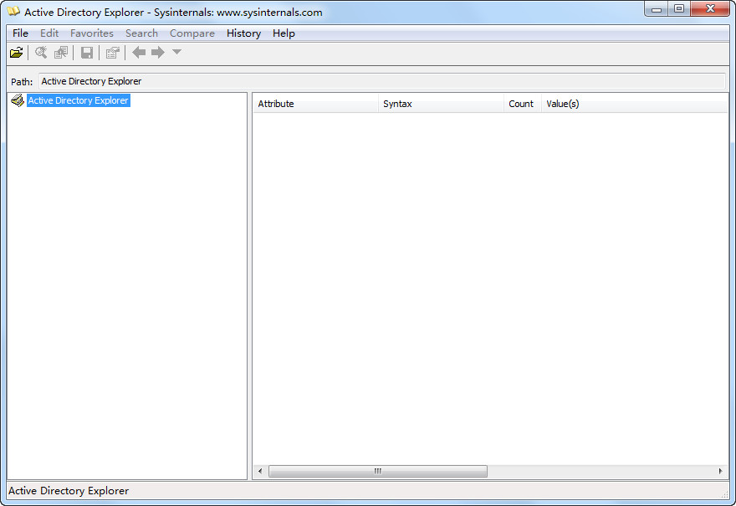Click the Path: label
This screenshot has width=736, height=506.
(x=22, y=82)
